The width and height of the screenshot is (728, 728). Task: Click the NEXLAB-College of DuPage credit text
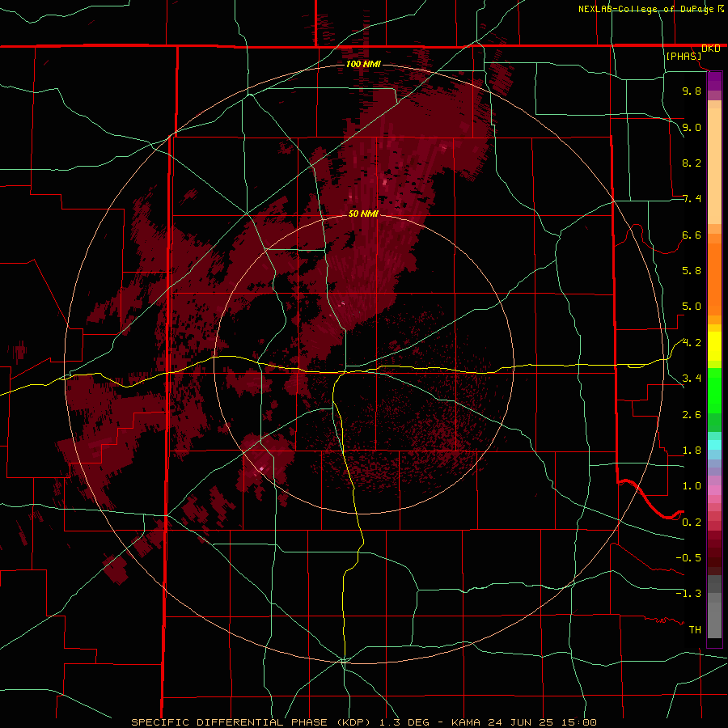pyautogui.click(x=645, y=9)
